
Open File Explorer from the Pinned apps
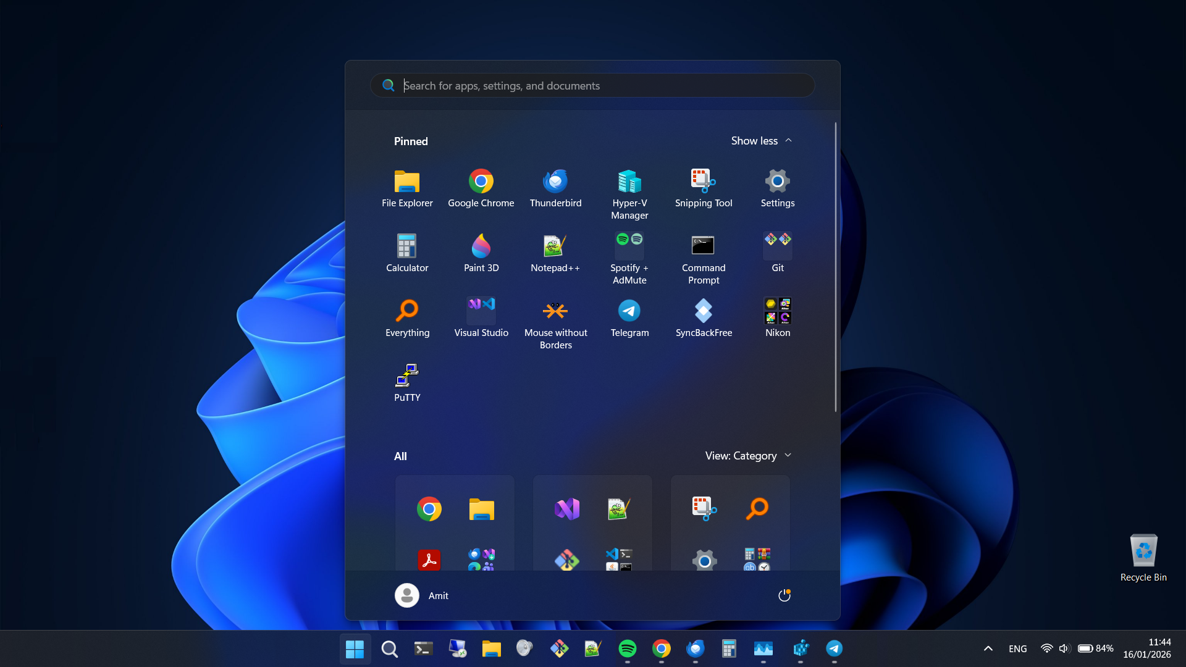(407, 188)
